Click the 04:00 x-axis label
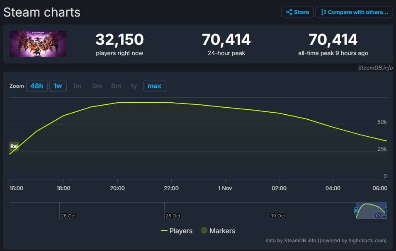Screen dimensions: 396x251 333,188
